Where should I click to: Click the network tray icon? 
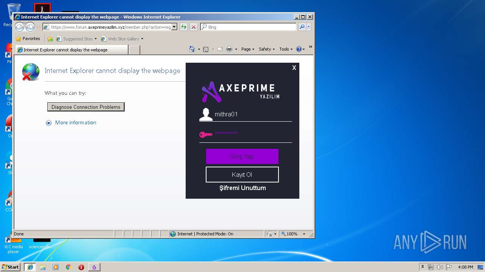point(431,267)
